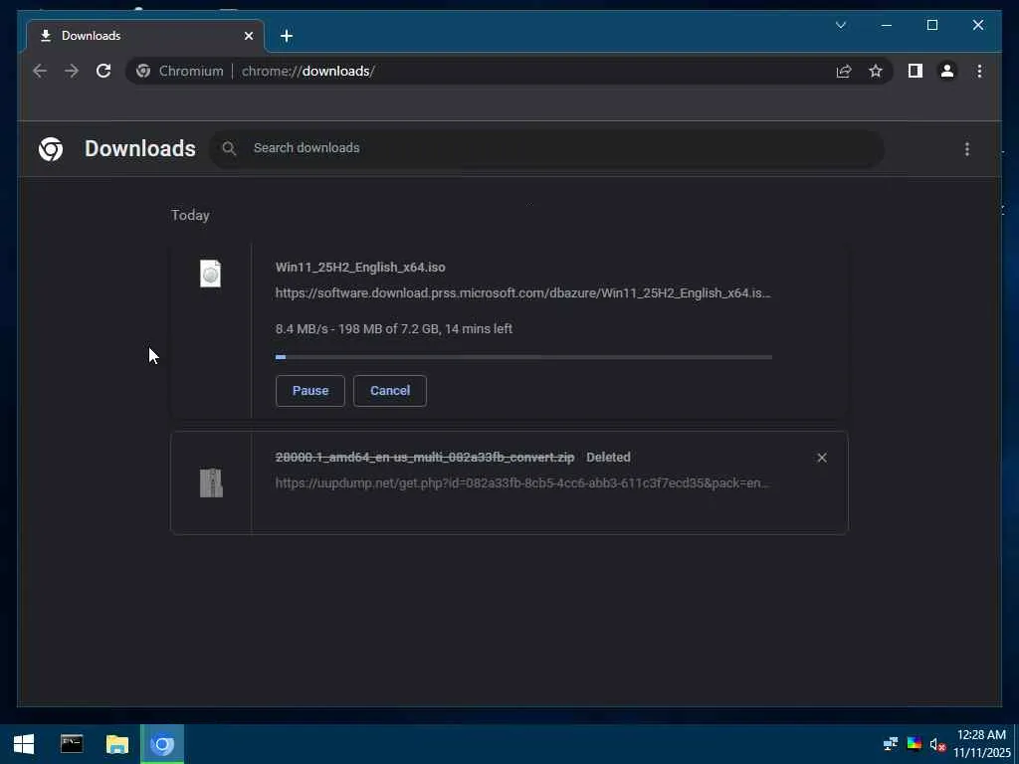1019x764 pixels.
Task: Maximize the Chromium window
Action: (931, 25)
